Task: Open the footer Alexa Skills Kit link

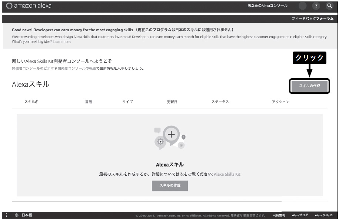Action: pyautogui.click(x=324, y=215)
